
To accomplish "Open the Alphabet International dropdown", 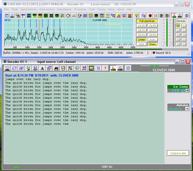I will tap(187, 109).
